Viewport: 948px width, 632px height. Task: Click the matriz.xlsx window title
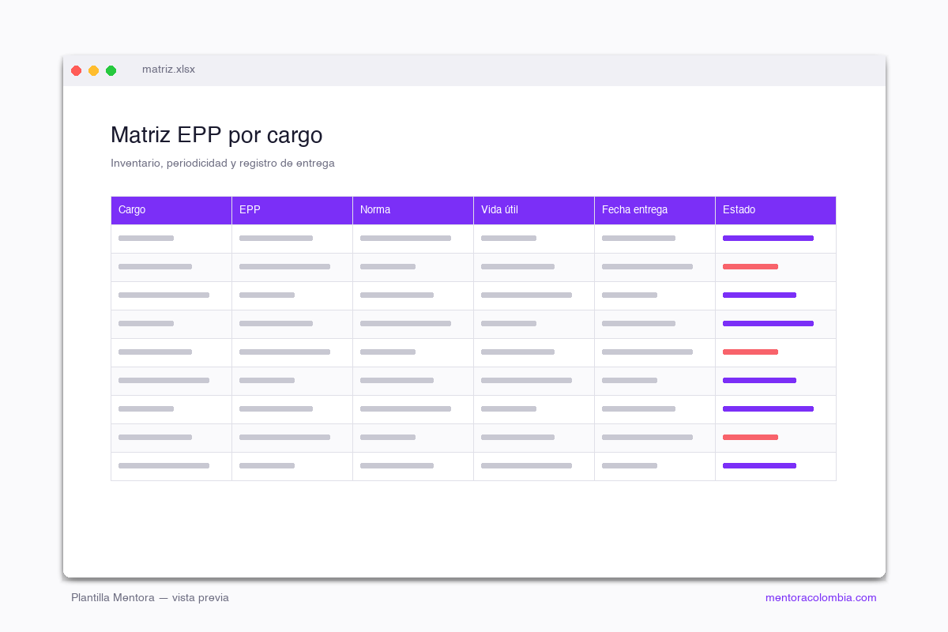[168, 70]
